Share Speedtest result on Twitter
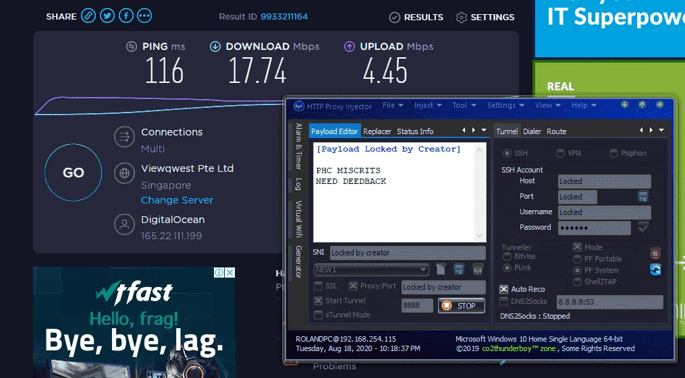Screen dimensions: 685x378 [107, 17]
